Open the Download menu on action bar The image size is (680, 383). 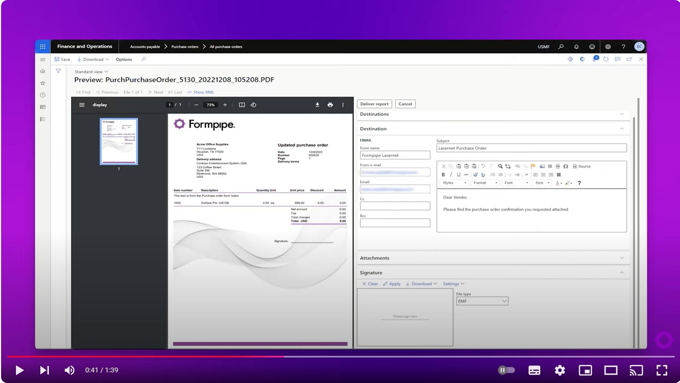(x=93, y=60)
